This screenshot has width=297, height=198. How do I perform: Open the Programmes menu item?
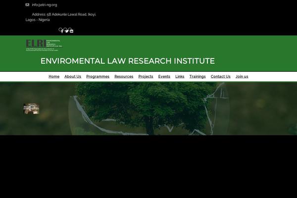point(98,76)
